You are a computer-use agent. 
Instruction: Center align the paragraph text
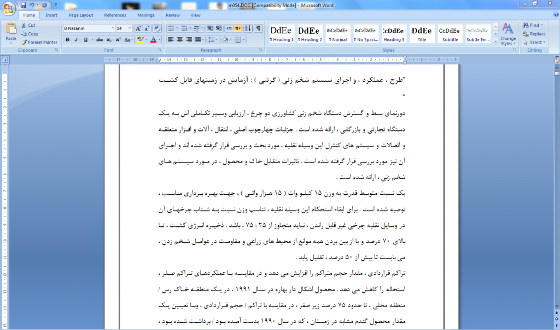[180, 40]
